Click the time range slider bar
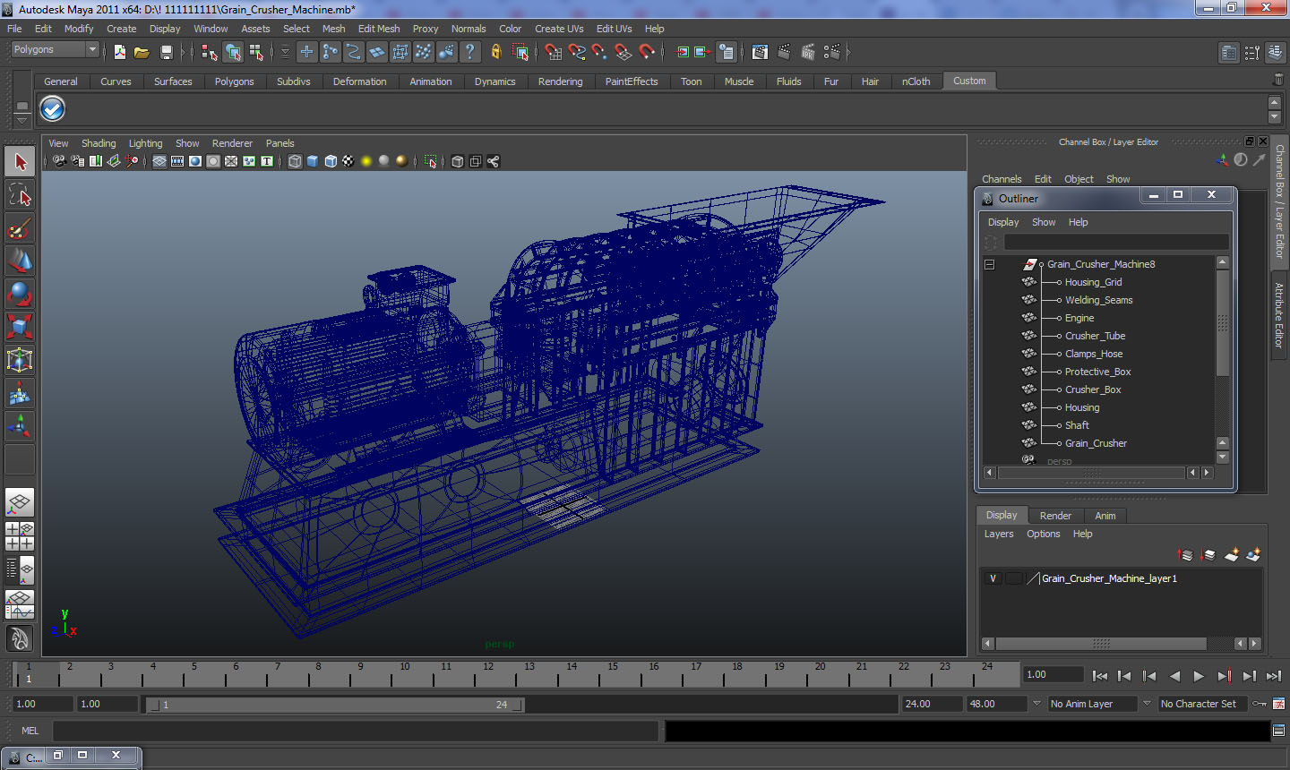Screen dimensions: 1290x770 (335, 705)
